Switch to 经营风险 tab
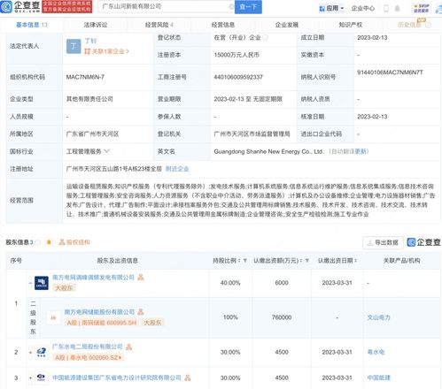The image size is (442, 389). (159, 25)
